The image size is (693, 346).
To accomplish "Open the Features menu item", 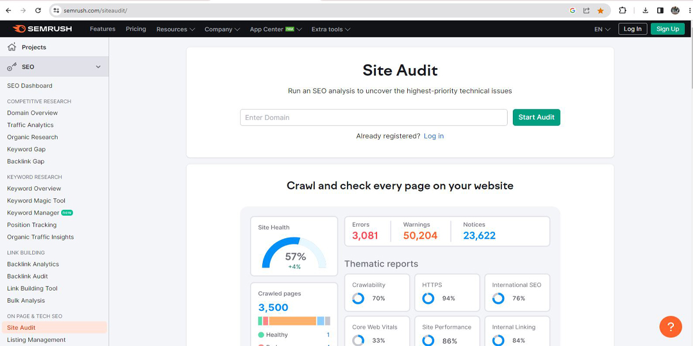I will [x=103, y=29].
